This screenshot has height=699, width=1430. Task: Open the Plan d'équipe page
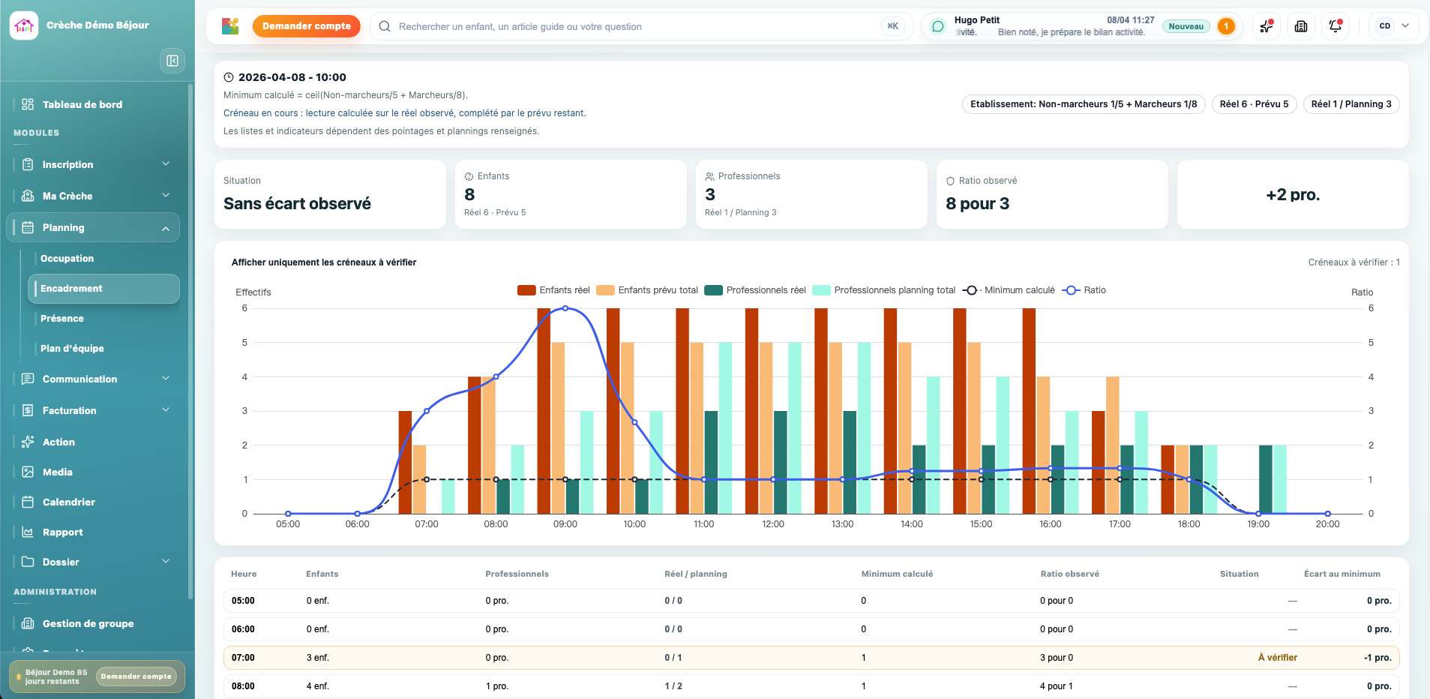click(72, 349)
